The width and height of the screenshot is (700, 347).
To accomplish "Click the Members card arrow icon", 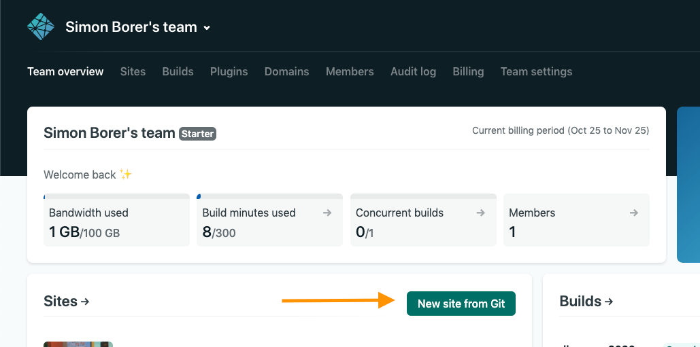I will (x=633, y=213).
